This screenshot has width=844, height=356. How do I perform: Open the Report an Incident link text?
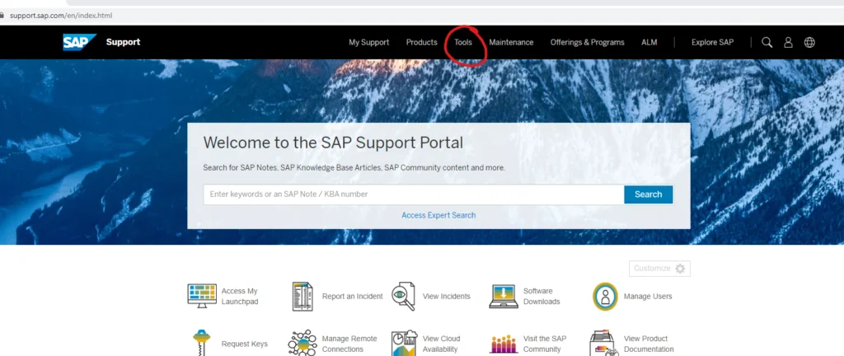(x=353, y=297)
